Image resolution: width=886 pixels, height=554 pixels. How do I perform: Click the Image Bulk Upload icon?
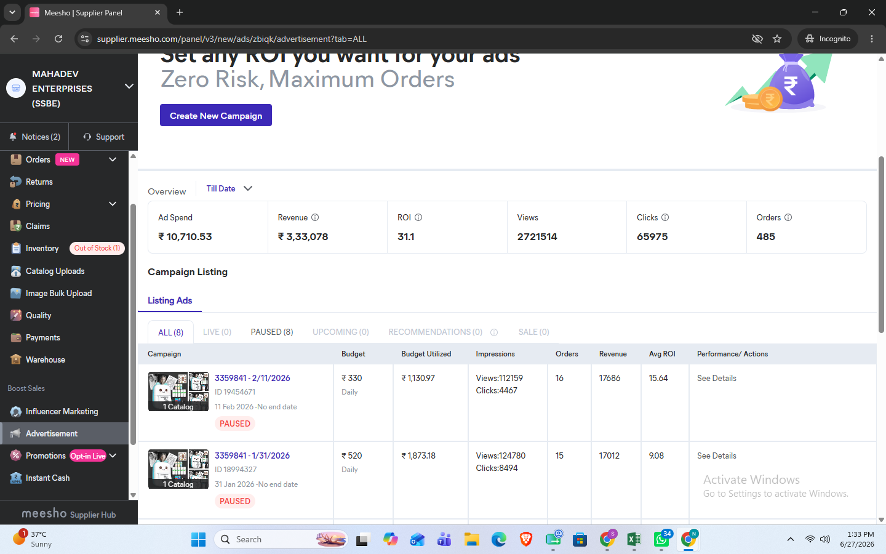click(16, 293)
